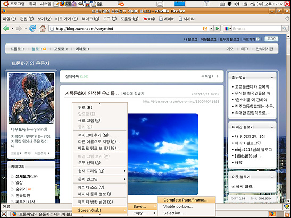Open the 프롤로그 blog tab
The height and width of the screenshot is (218, 291).
17,49
